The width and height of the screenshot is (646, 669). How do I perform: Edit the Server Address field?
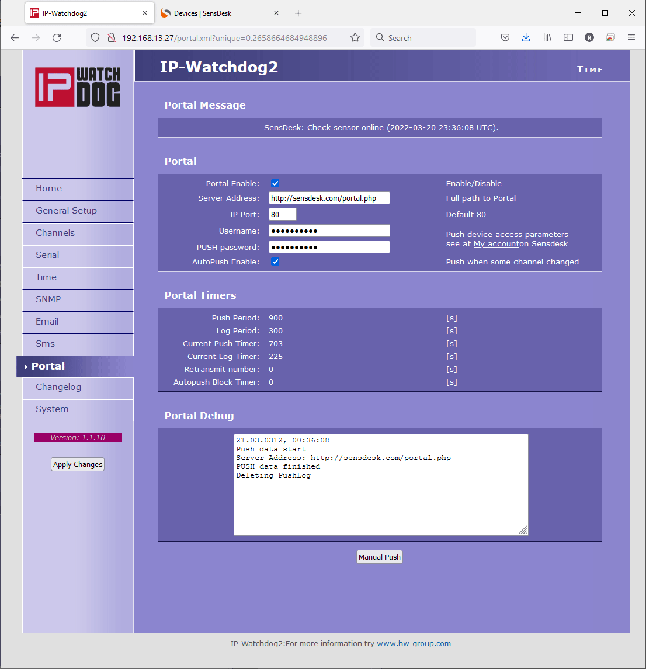329,198
